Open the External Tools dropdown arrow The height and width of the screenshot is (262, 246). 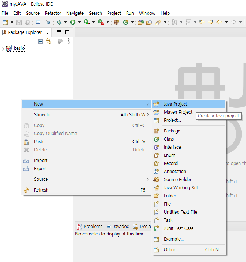(108, 22)
